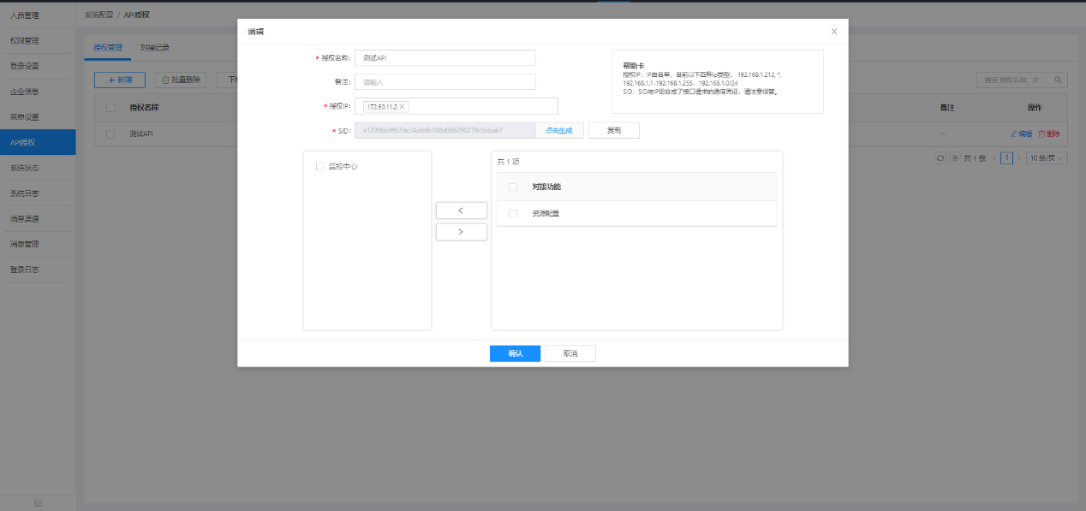The height and width of the screenshot is (511, 1086).
Task: Click the 点击生成 SID generate button
Action: pos(559,129)
